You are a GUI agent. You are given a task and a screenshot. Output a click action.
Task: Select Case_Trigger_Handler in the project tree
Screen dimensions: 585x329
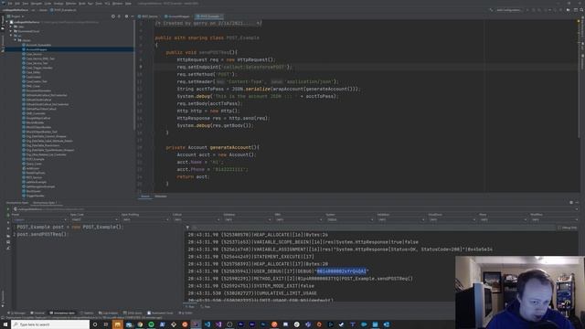tap(39, 68)
